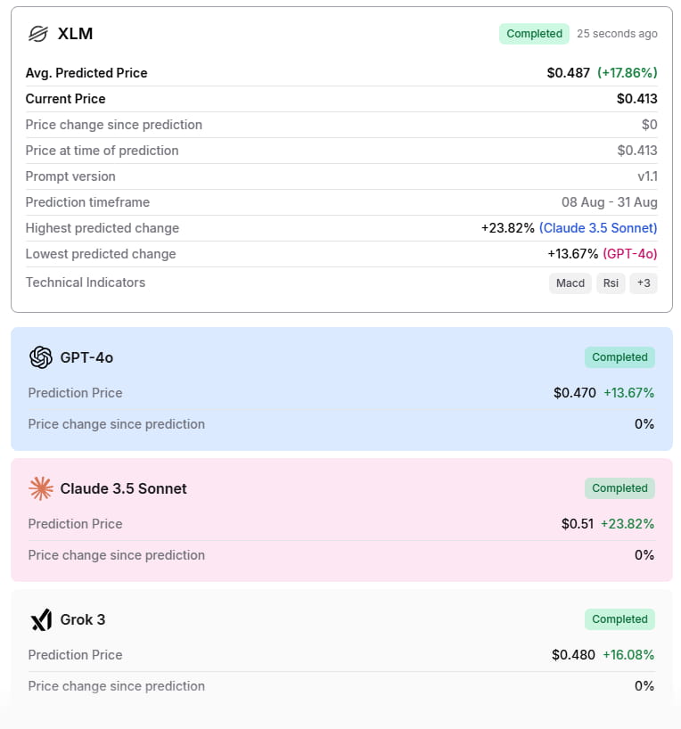Select the Macd indicator tag
681x729 pixels.
pos(570,283)
